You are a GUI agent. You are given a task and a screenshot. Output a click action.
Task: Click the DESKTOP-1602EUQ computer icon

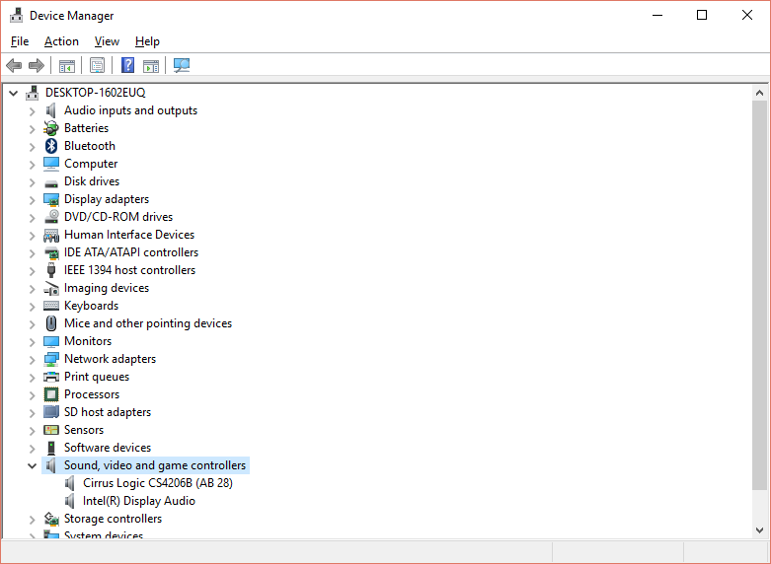click(33, 93)
